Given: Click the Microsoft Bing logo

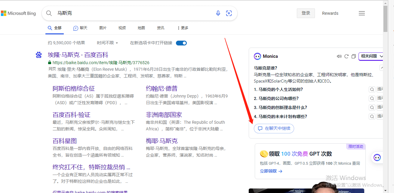Looking at the screenshot, I should [x=18, y=13].
